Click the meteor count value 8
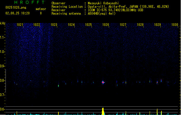 click(41, 13)
